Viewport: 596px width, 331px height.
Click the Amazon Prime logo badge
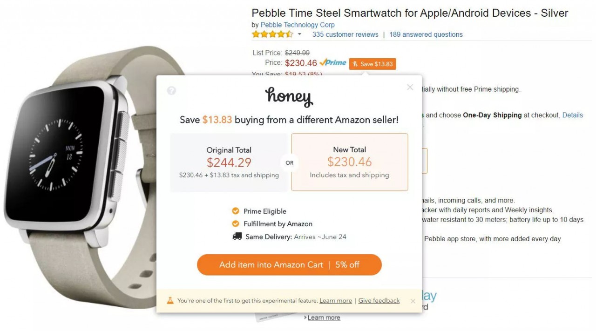pyautogui.click(x=333, y=62)
